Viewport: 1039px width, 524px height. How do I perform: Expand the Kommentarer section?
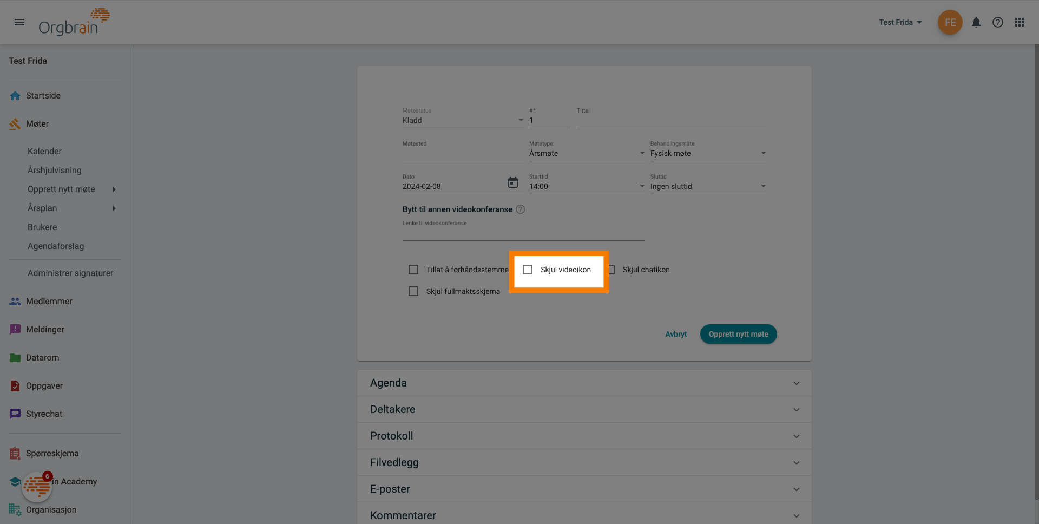coord(584,515)
